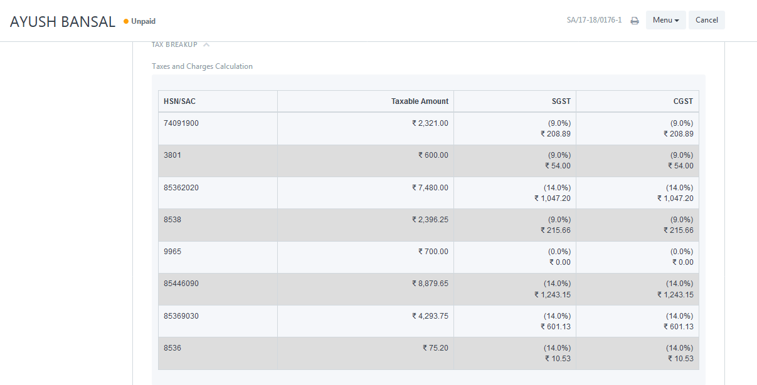Screen dimensions: 757x385
Task: Click the AYUSH BANSAL document title
Action: tap(63, 22)
